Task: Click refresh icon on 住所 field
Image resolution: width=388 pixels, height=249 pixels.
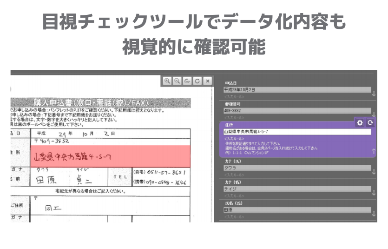Action: pyautogui.click(x=370, y=123)
